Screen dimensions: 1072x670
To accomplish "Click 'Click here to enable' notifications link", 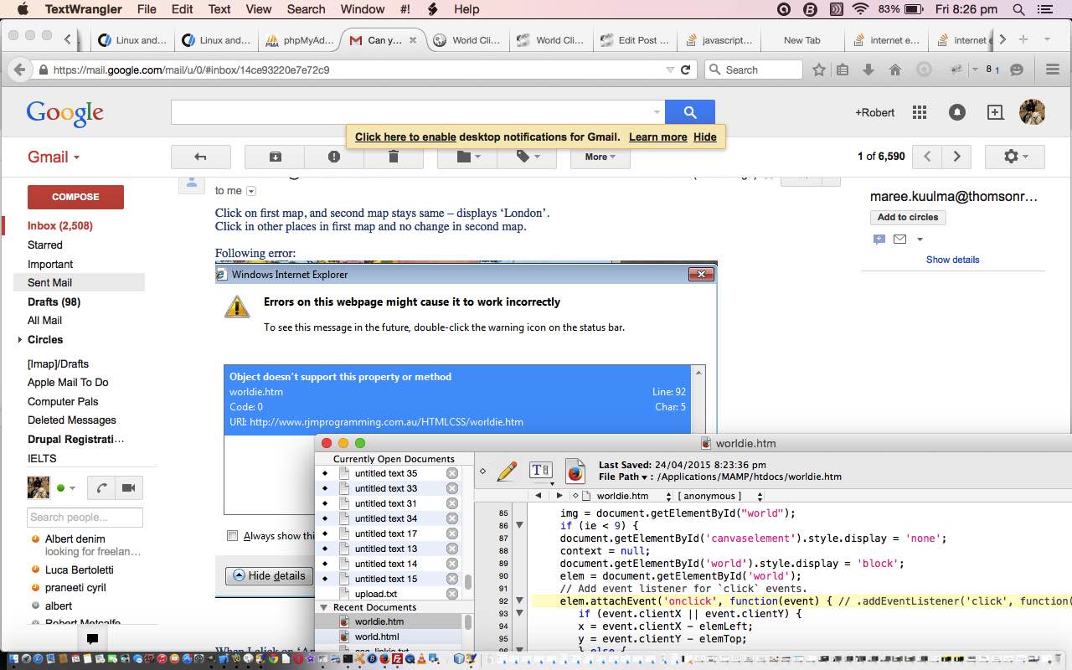I will tap(405, 137).
